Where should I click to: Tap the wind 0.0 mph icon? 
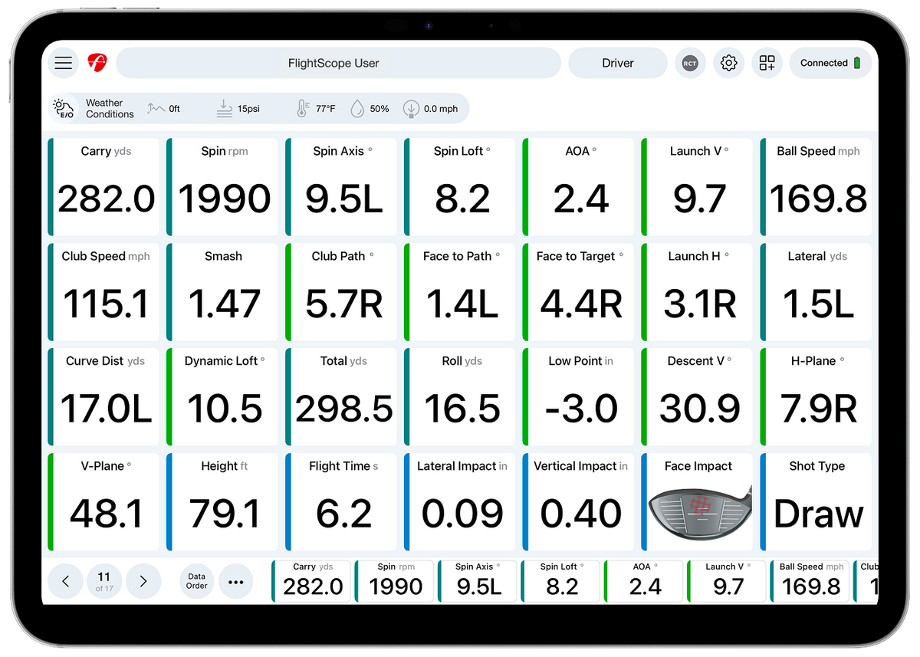pyautogui.click(x=411, y=108)
